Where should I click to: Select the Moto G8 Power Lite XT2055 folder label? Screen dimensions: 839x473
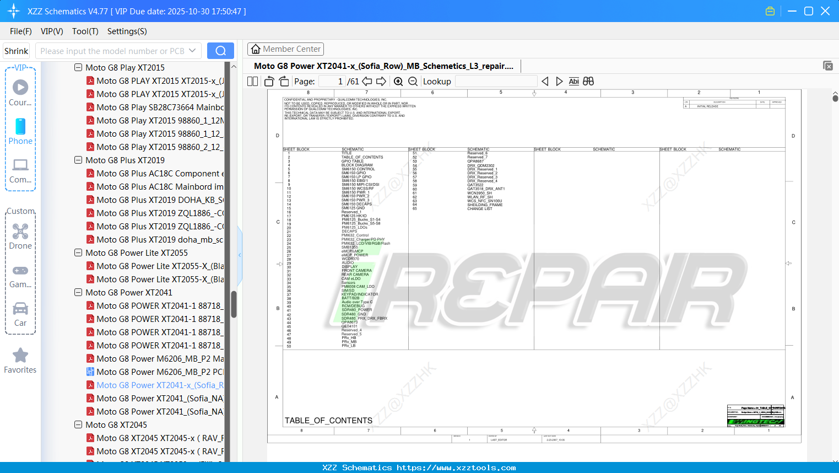[137, 252]
